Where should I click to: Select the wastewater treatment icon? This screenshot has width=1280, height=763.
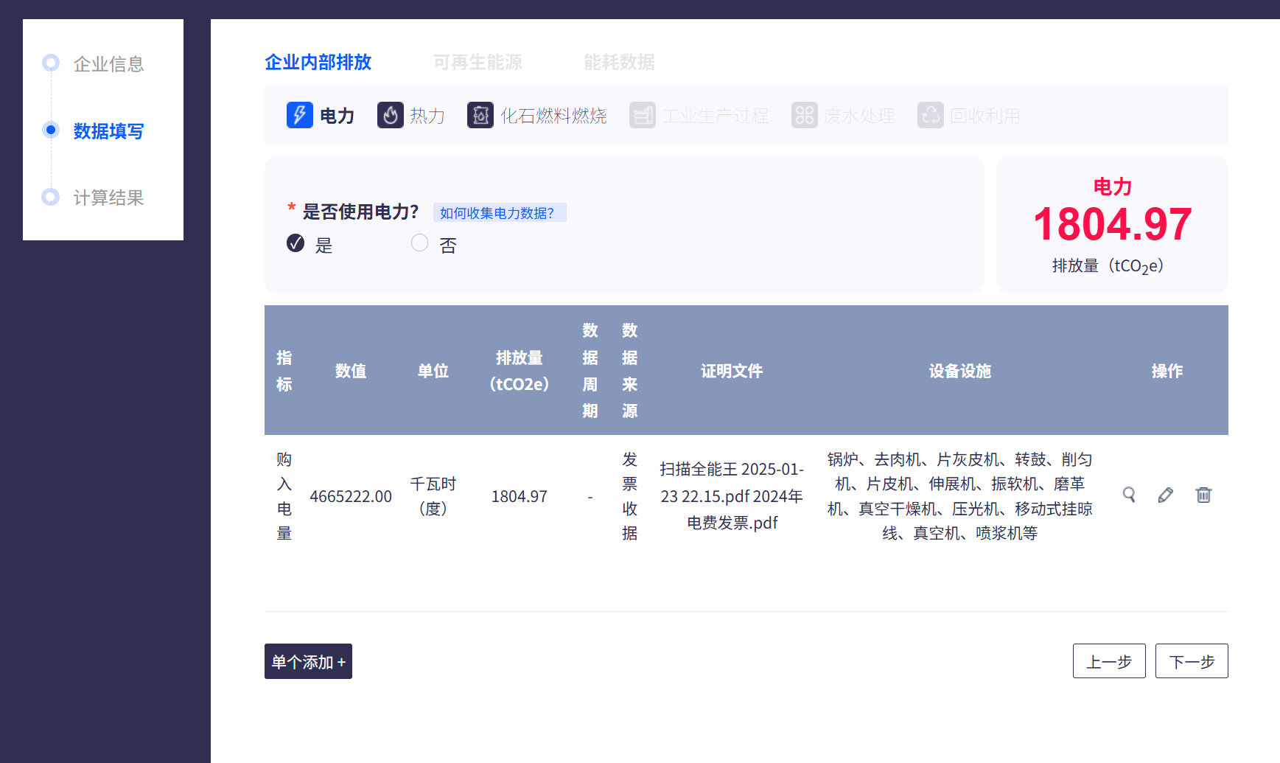pos(805,115)
